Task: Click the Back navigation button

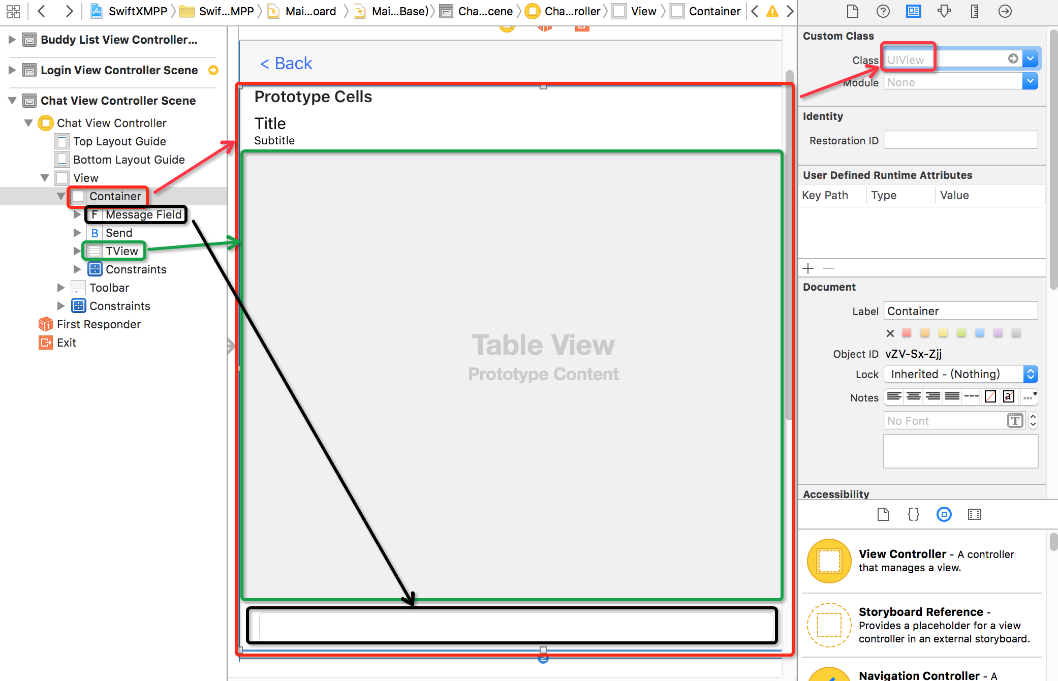Action: (x=286, y=64)
